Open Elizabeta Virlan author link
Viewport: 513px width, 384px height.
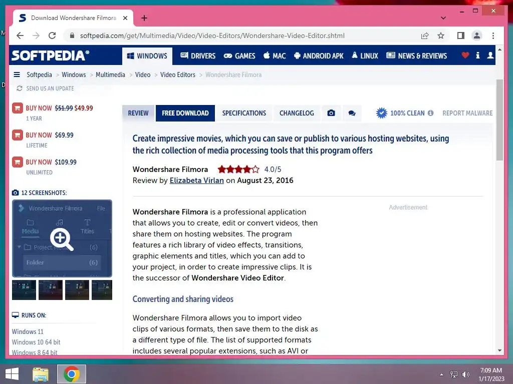coord(196,180)
